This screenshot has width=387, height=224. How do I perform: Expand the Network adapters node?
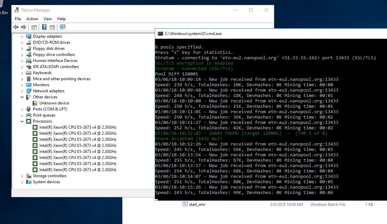tap(22, 91)
